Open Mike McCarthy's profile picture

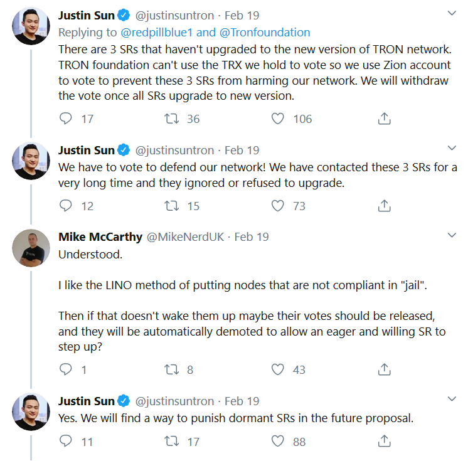coord(31,248)
